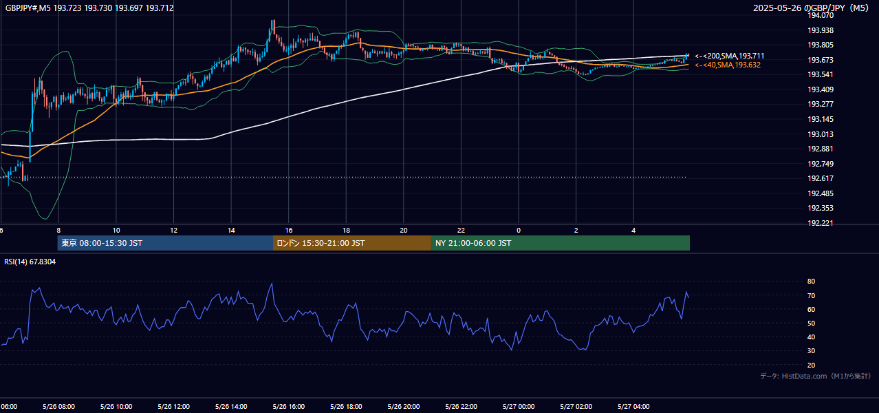Click price level 192.749 on the axis
The image size is (879, 413).
click(x=820, y=164)
